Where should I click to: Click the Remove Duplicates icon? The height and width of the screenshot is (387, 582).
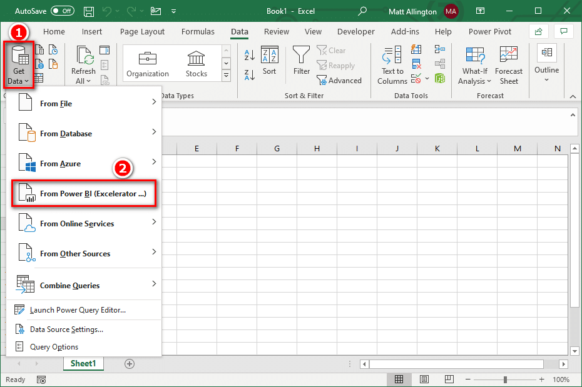pyautogui.click(x=416, y=64)
